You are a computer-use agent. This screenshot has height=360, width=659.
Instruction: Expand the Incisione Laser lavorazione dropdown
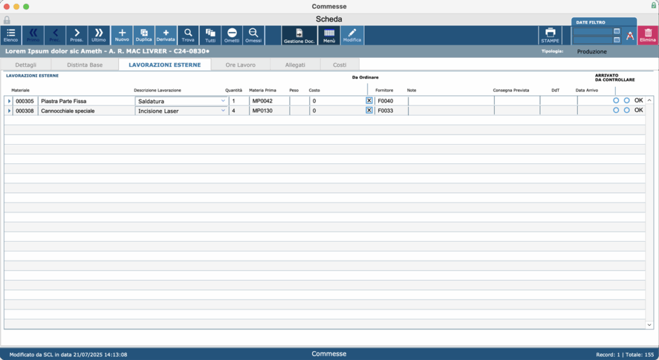pyautogui.click(x=223, y=111)
